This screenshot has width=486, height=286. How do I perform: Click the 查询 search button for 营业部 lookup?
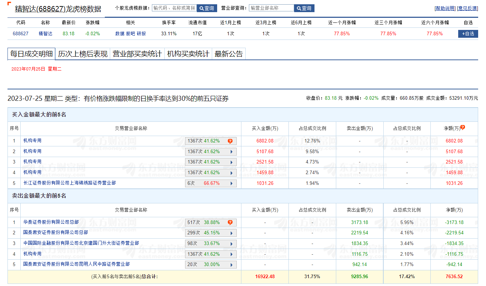coord(304,8)
